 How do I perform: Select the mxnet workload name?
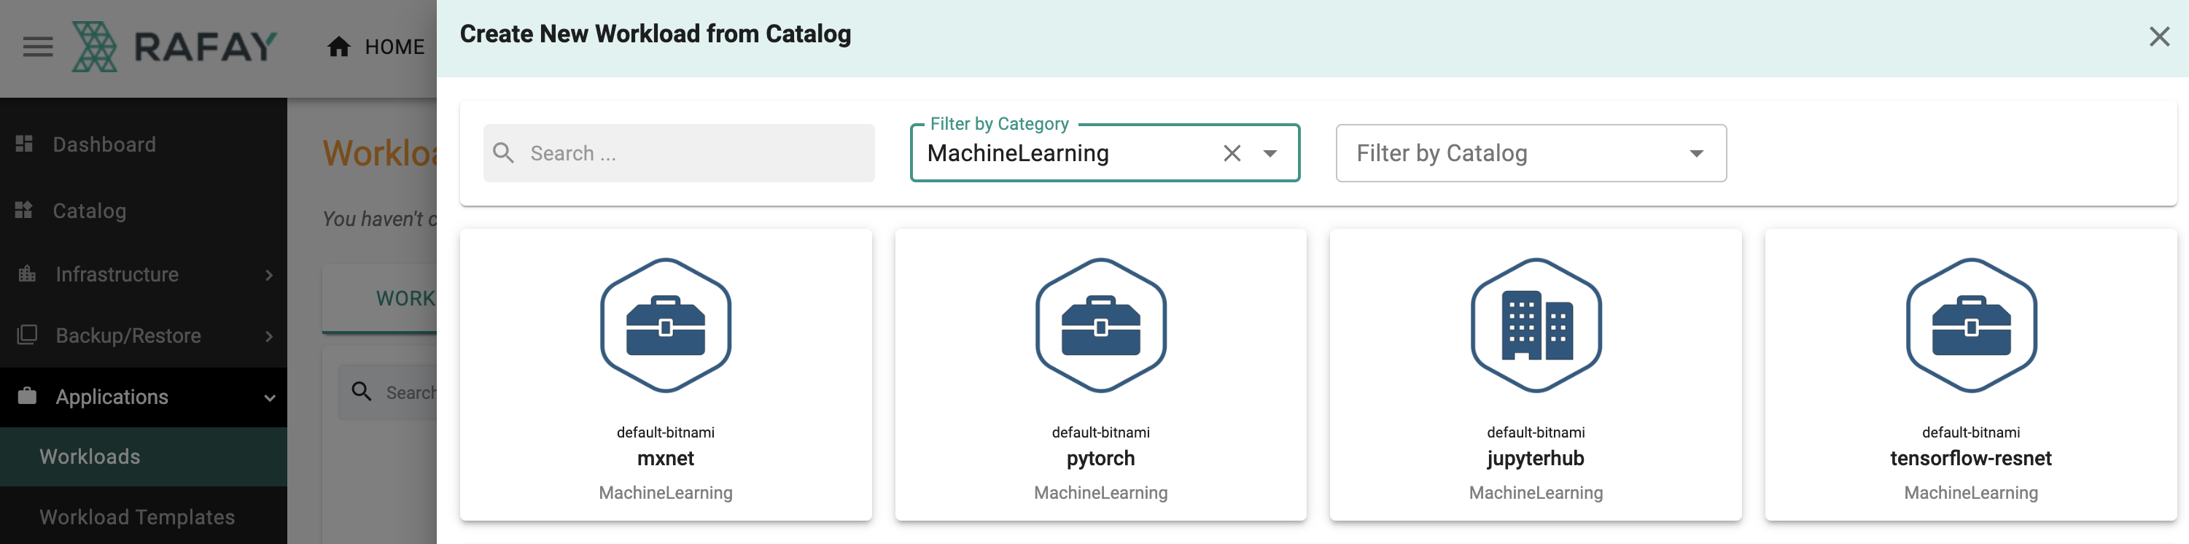(665, 458)
